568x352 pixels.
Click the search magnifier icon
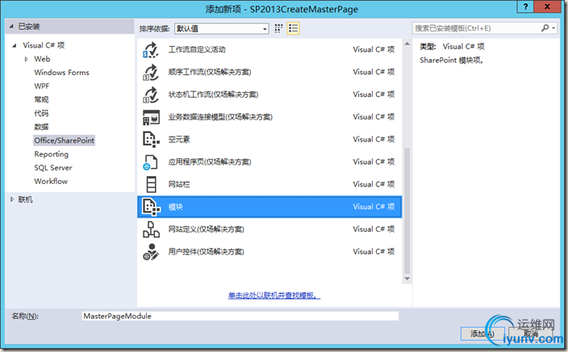(545, 28)
